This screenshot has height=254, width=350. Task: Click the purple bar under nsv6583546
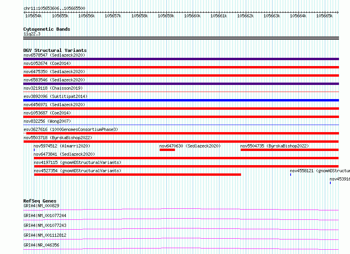181,84
